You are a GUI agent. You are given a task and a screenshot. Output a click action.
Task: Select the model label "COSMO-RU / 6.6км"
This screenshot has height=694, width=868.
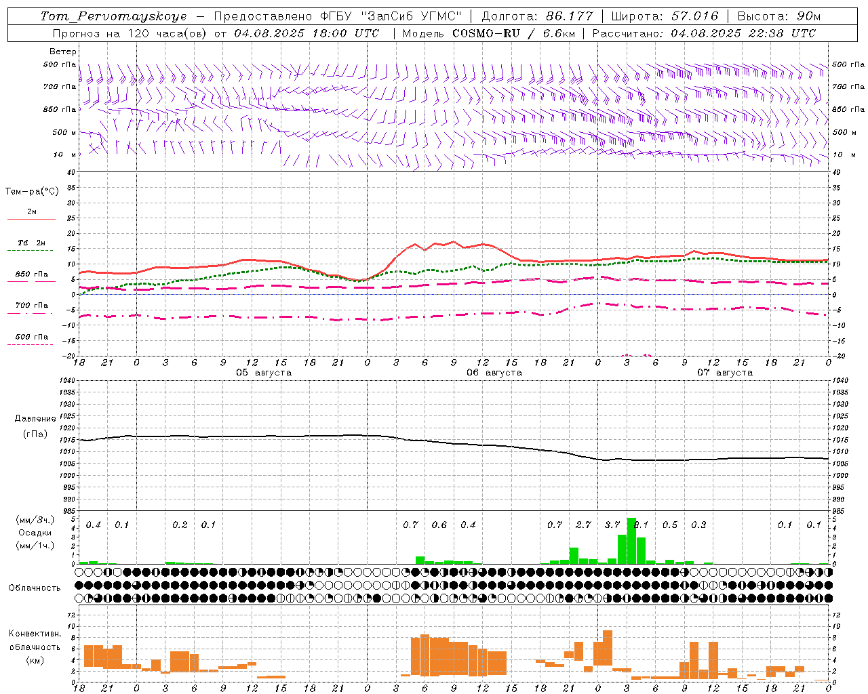pyautogui.click(x=514, y=33)
